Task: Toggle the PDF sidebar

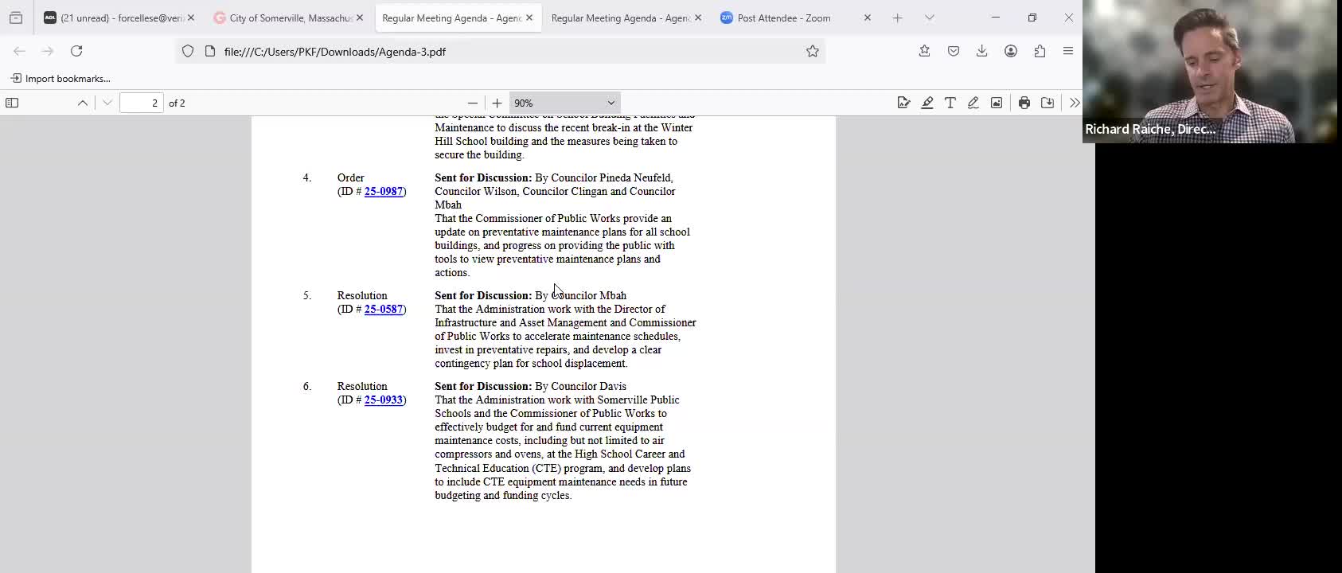Action: tap(12, 103)
